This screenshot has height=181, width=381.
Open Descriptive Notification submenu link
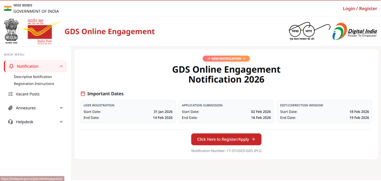33,77
